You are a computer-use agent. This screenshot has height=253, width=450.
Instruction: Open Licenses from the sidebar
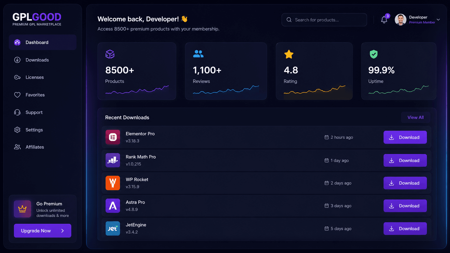34,77
